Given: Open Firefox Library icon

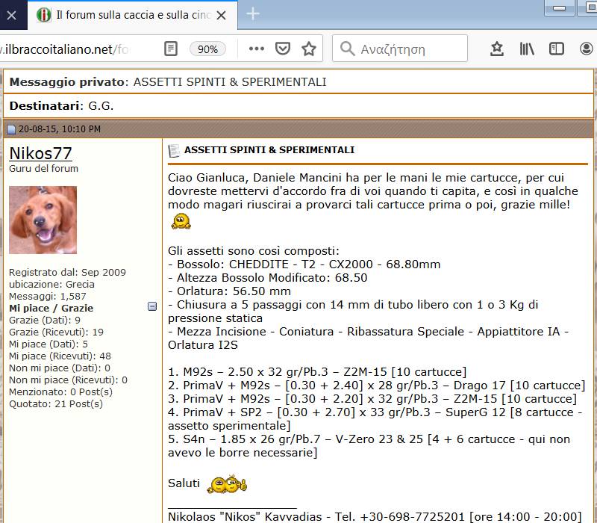Looking at the screenshot, I should tap(527, 49).
